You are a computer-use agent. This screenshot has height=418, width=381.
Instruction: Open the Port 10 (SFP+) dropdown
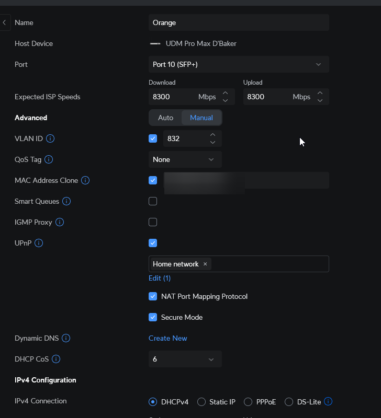coord(239,64)
